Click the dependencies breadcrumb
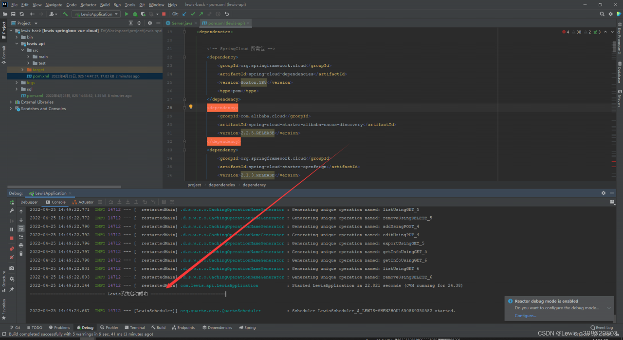Screen dimensions: 623x340 [x=221, y=185]
